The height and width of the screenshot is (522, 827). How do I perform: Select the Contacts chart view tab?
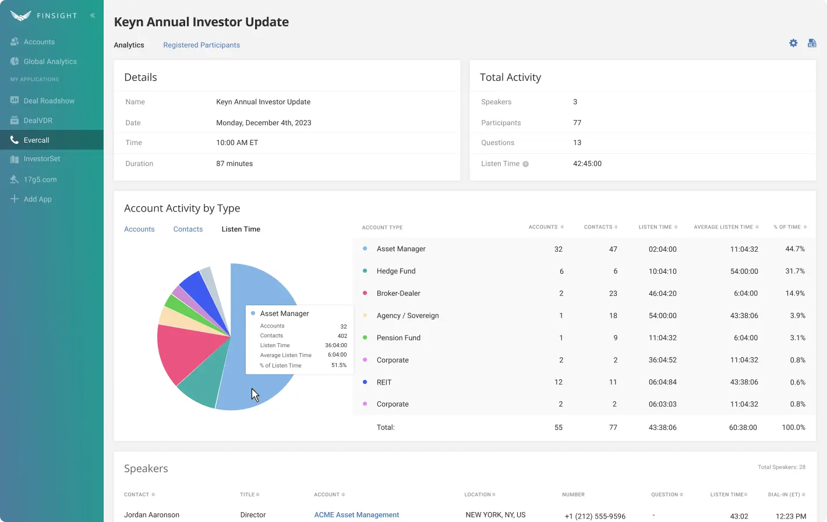[188, 230]
